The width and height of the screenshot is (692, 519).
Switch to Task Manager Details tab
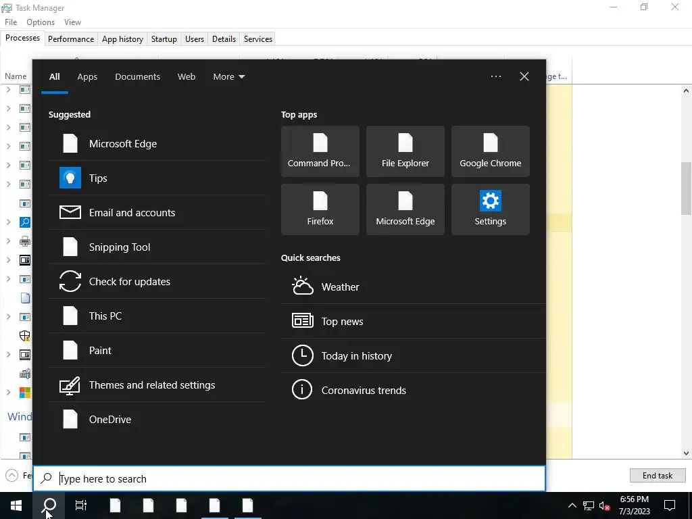[224, 39]
